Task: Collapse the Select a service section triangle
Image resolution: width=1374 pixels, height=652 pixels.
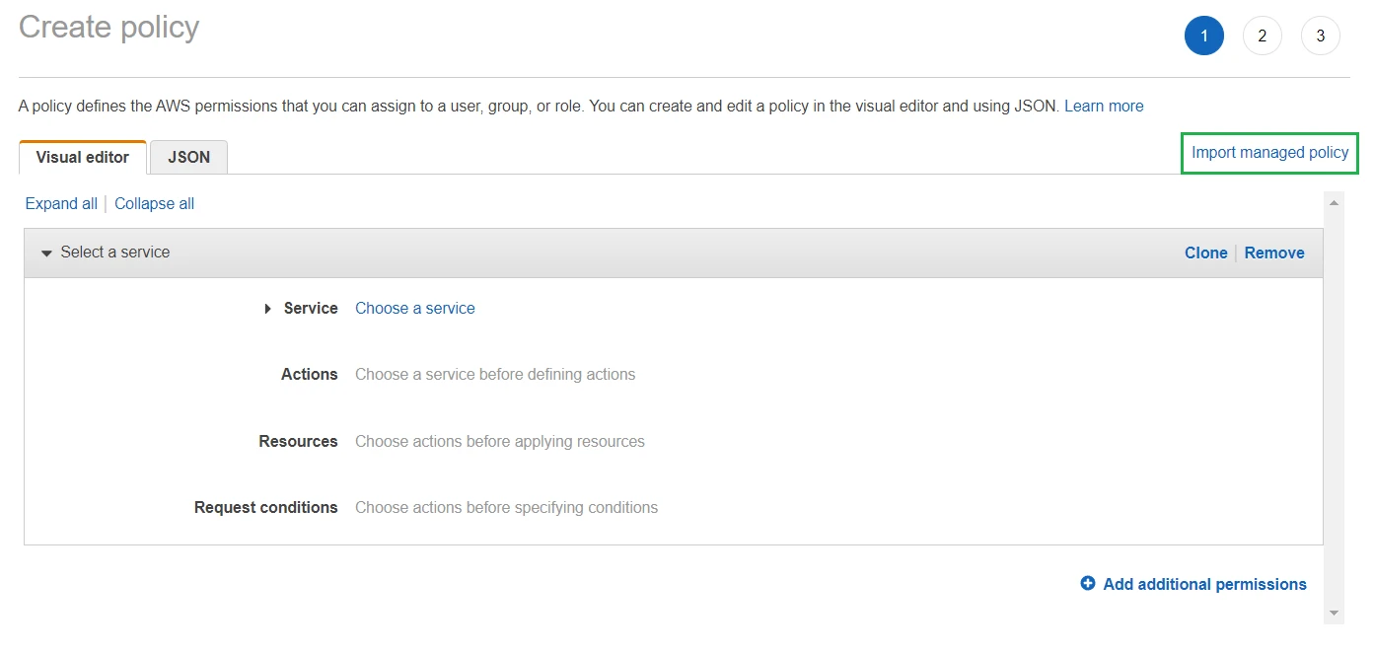Action: pyautogui.click(x=46, y=254)
